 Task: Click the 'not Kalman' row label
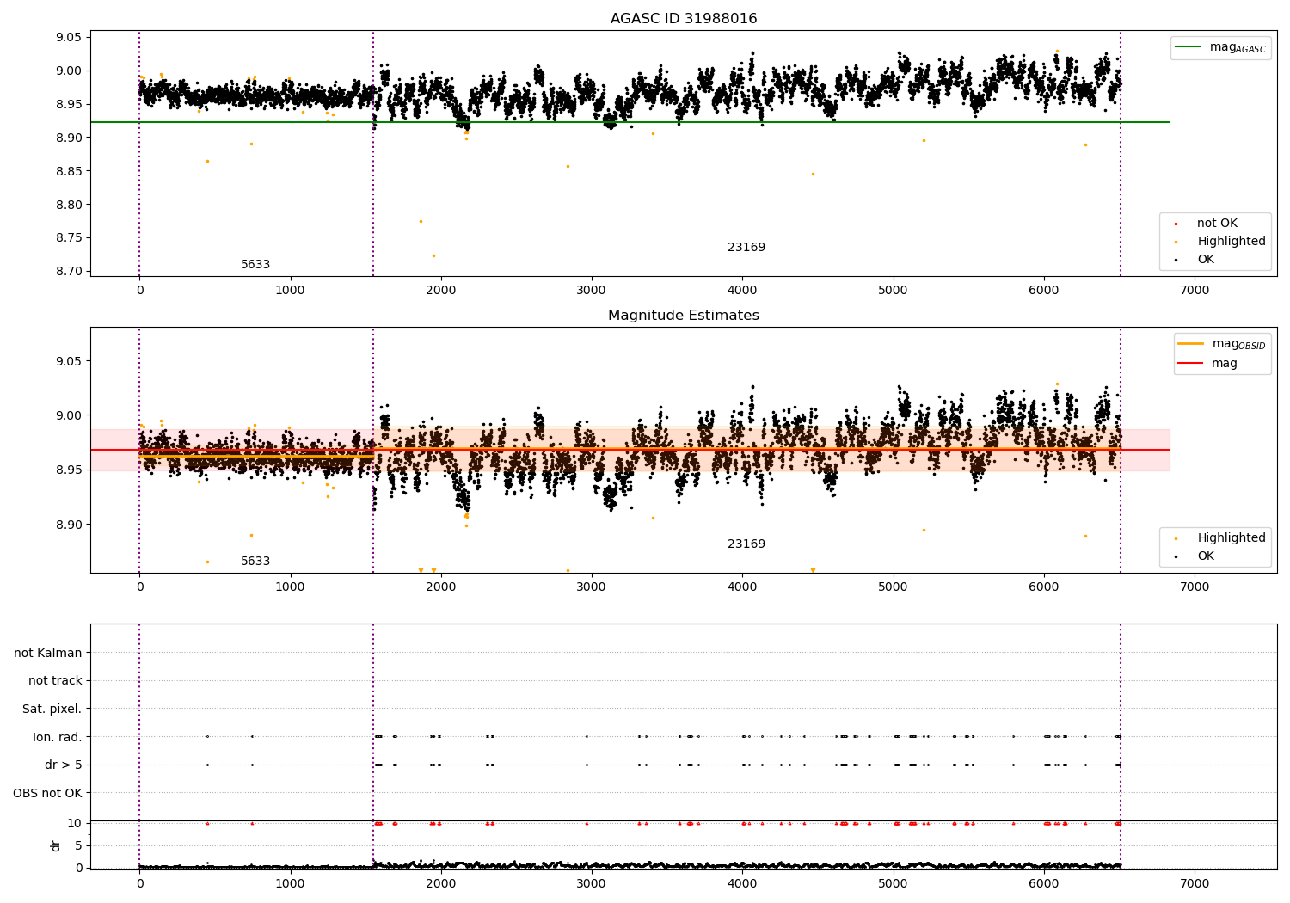pyautogui.click(x=48, y=653)
